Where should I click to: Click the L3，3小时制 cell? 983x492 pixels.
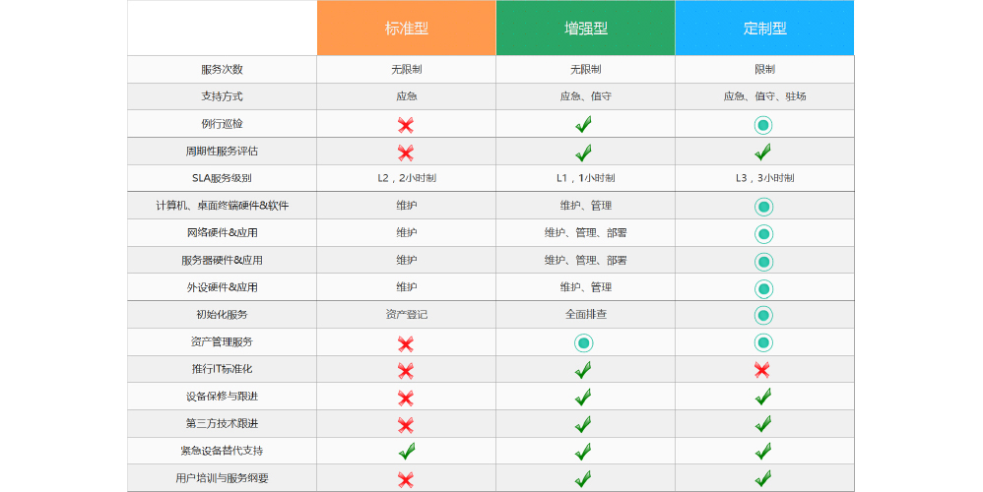[x=765, y=178]
